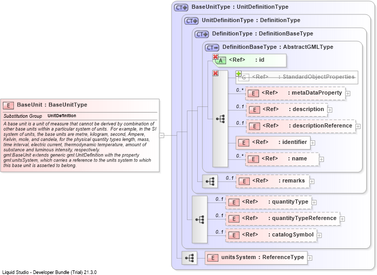
Task: Click the sequence icon before unitsSystem
Action: coord(189,258)
